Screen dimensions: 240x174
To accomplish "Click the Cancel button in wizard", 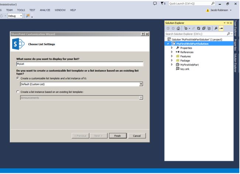I will (137, 136).
